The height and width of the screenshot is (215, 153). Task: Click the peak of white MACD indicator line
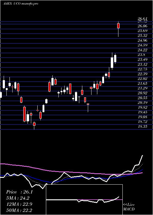pos(143,155)
